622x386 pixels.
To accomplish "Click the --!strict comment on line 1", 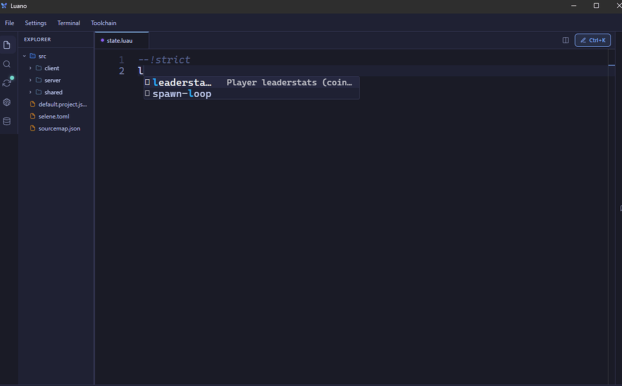I will (164, 59).
